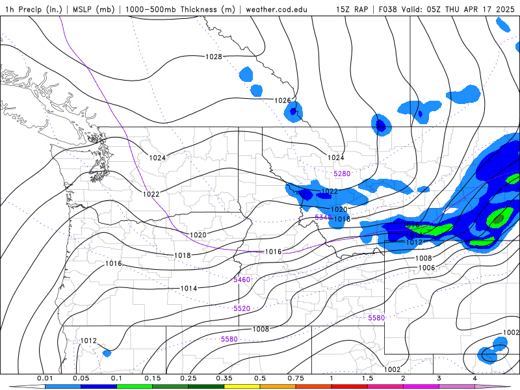Image resolution: width=520 pixels, height=390 pixels.
Task: Click the dark blue 0.05-0.1 legend swatch
Action: coord(99,387)
